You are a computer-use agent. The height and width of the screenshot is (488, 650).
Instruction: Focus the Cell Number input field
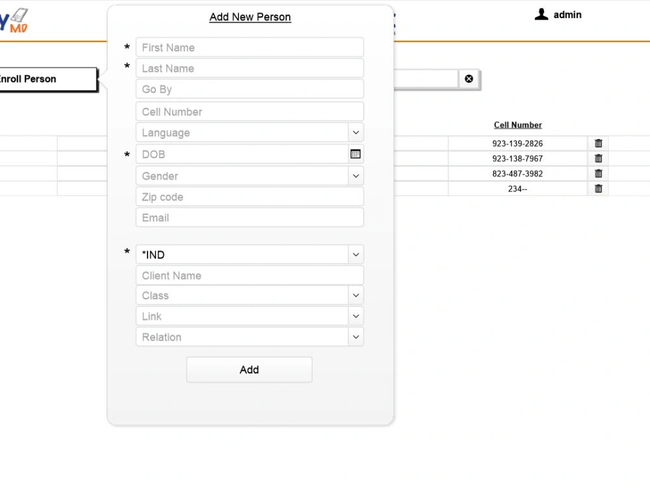pyautogui.click(x=250, y=112)
